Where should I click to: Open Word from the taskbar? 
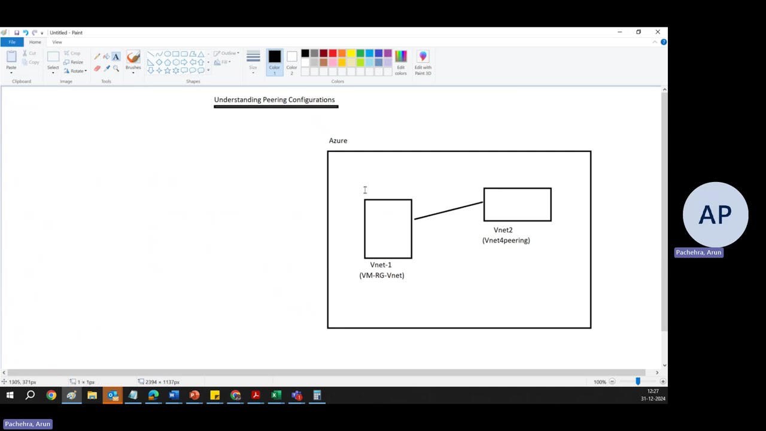(x=174, y=395)
